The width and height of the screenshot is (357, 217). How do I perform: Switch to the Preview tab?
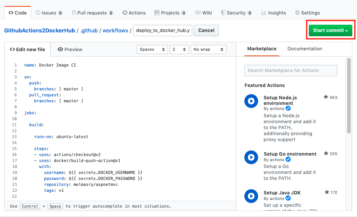[70, 49]
